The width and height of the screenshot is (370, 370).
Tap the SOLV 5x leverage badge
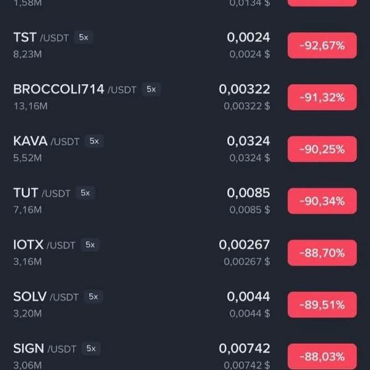[x=93, y=297]
